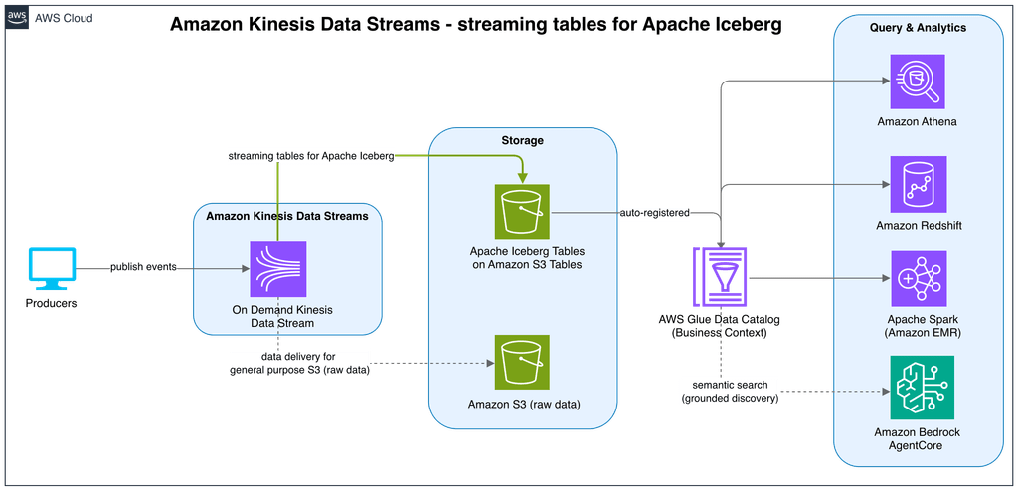This screenshot has height=491, width=1018.
Task: Click the AWS Cloud label
Action: (64, 18)
